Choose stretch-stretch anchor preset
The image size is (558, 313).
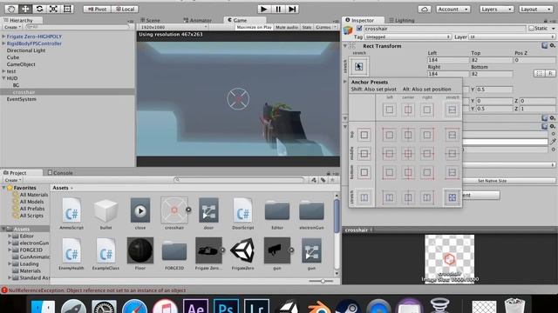click(452, 197)
